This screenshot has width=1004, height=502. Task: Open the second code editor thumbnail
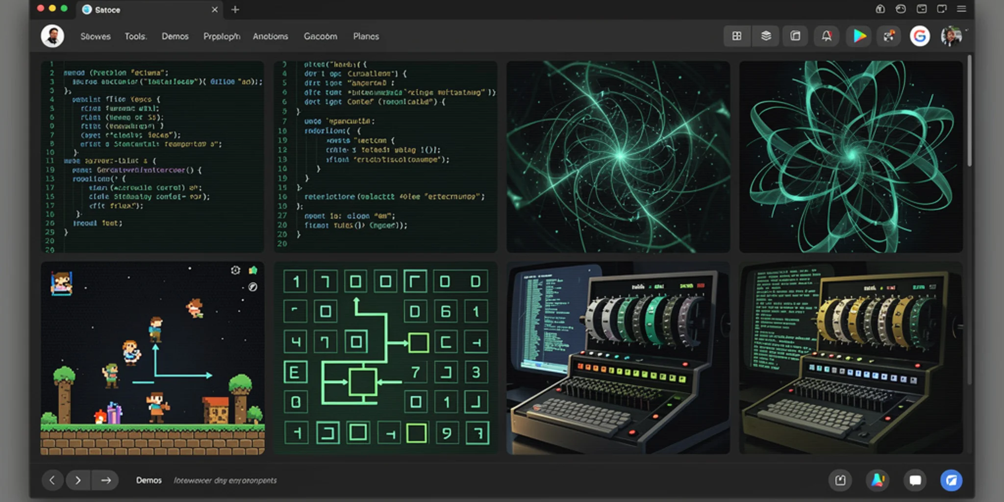coord(385,157)
